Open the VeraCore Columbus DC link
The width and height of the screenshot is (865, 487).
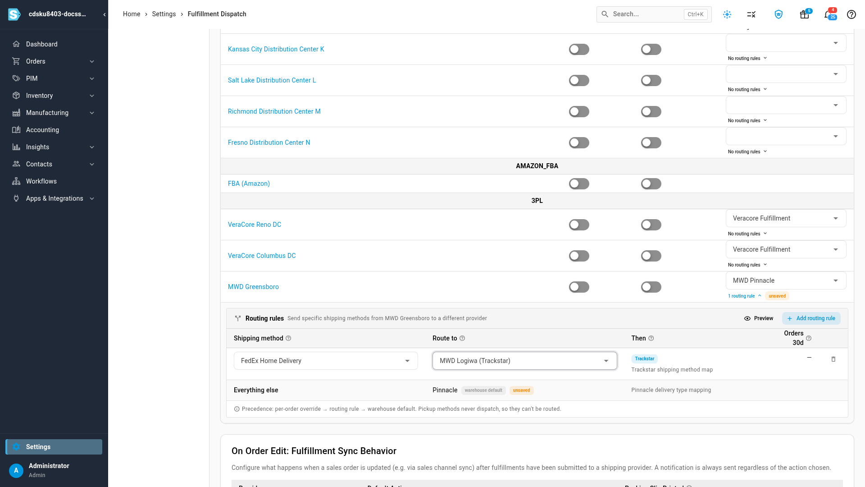pyautogui.click(x=262, y=256)
